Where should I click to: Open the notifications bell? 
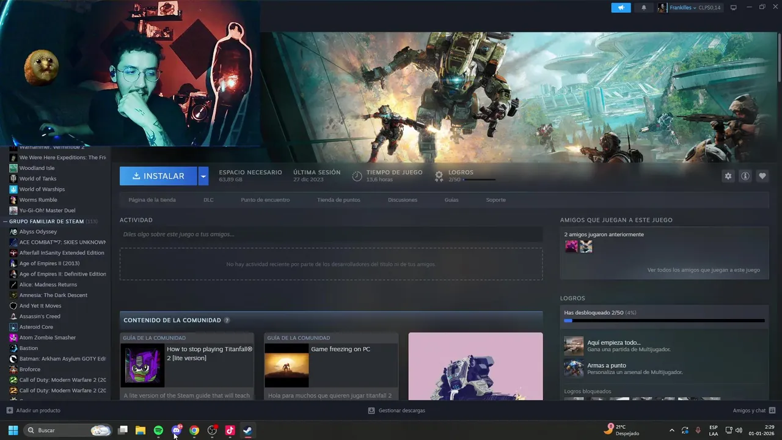tap(643, 8)
